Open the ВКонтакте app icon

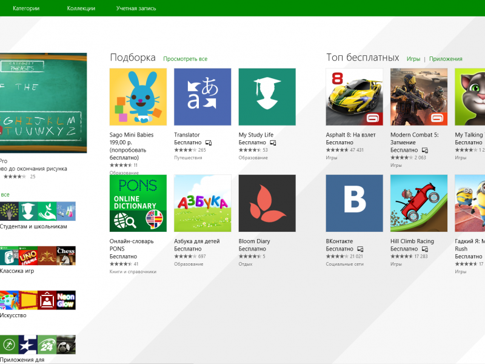tap(355, 203)
